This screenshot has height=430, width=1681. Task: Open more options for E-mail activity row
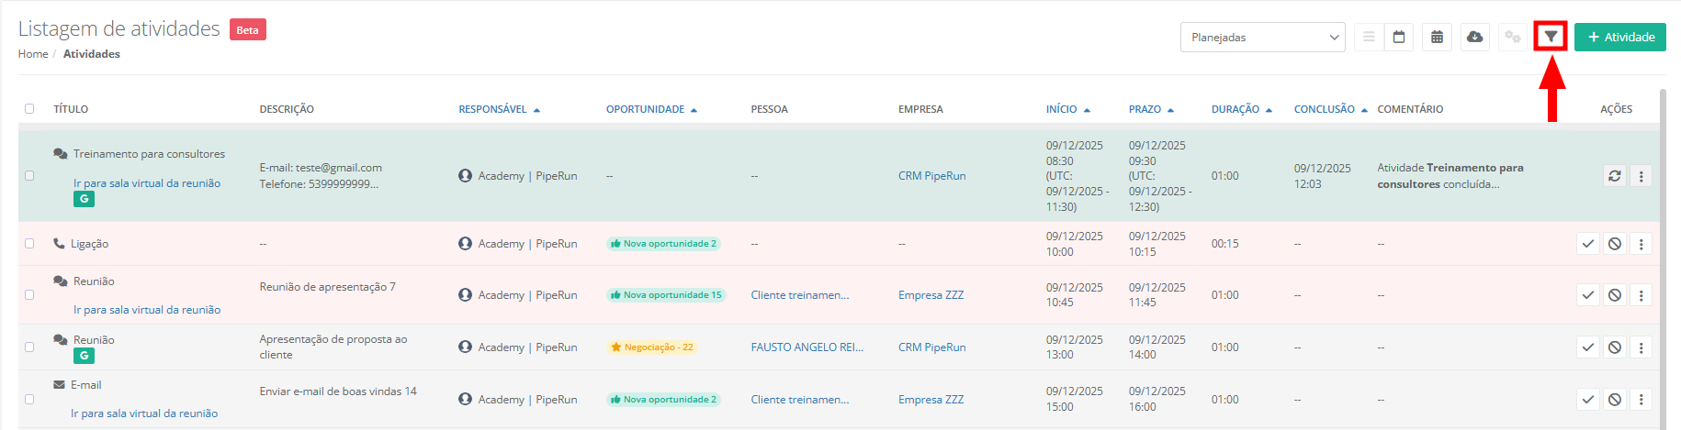[1641, 400]
